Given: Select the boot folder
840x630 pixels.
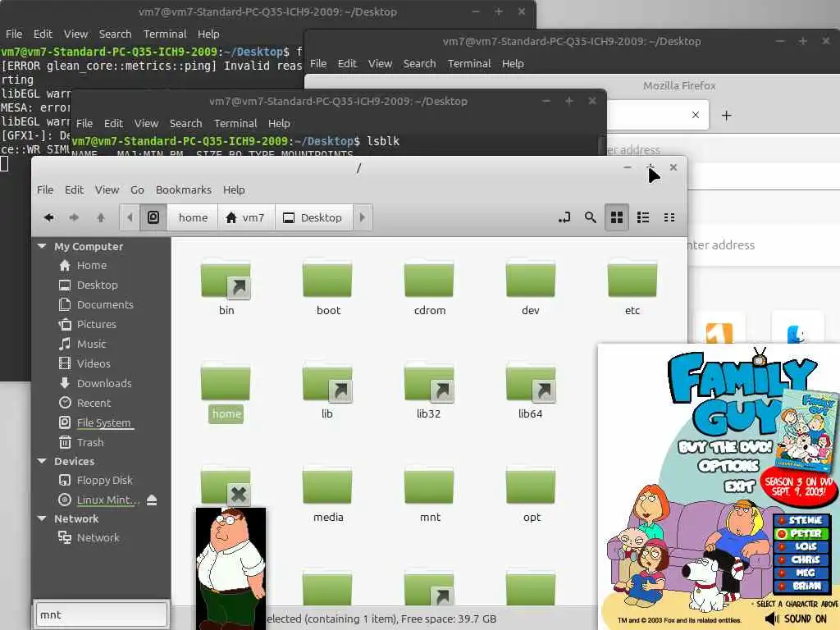Looking at the screenshot, I should 328,288.
